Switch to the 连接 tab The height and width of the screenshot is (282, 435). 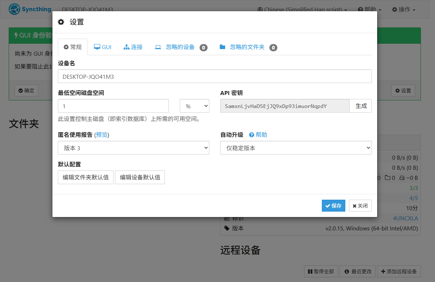pyautogui.click(x=133, y=47)
